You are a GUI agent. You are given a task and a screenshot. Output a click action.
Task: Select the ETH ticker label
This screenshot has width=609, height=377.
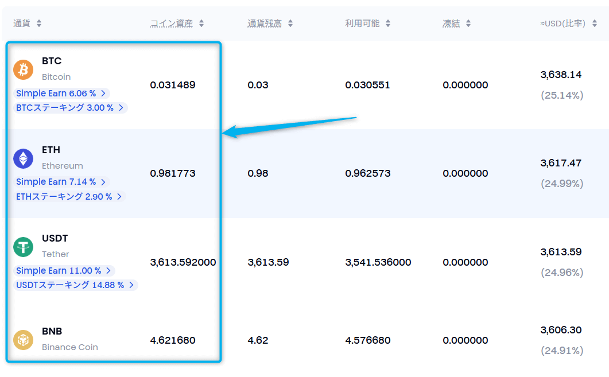[51, 150]
